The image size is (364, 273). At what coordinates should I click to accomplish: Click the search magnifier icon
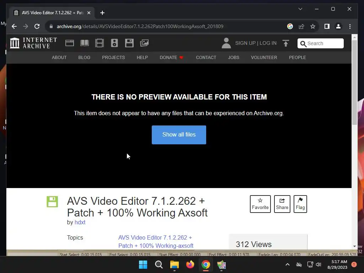(303, 44)
